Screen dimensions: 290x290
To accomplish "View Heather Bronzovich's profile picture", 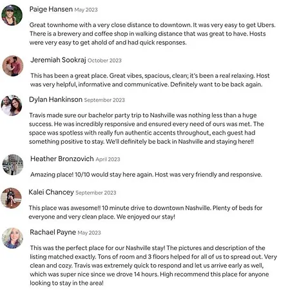I will pos(13,164).
